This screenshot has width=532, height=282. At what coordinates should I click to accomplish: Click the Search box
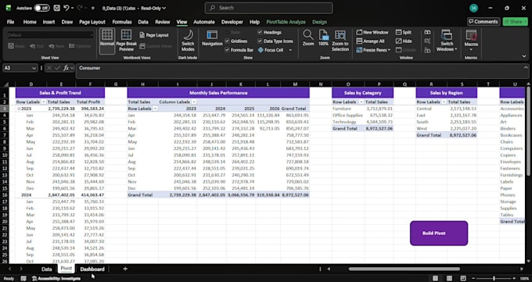pyautogui.click(x=268, y=8)
